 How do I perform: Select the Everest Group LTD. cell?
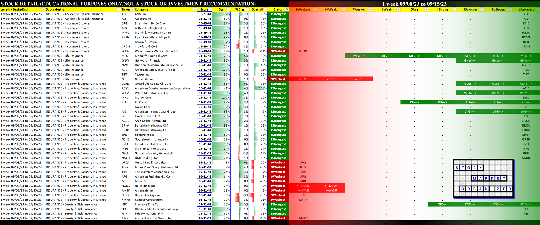tap(166, 116)
